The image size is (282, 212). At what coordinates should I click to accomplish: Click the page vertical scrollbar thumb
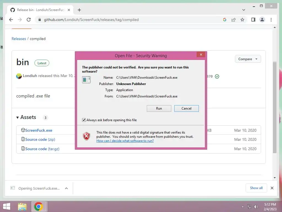275,107
